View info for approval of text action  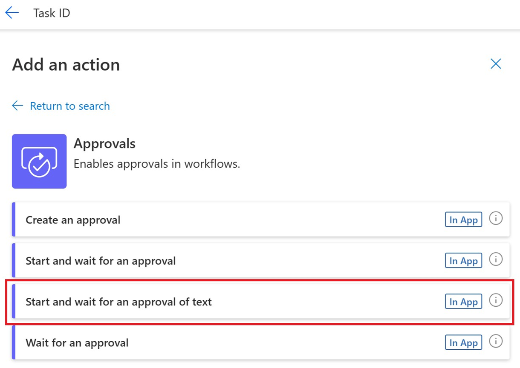click(496, 300)
